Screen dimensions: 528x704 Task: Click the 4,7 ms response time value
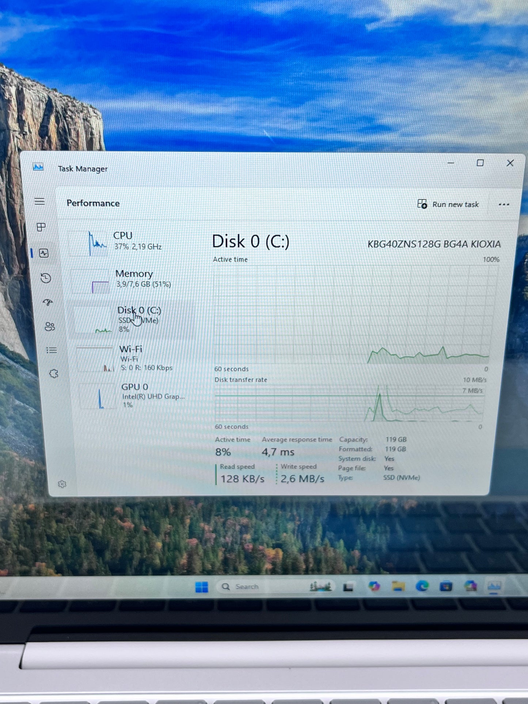point(278,452)
